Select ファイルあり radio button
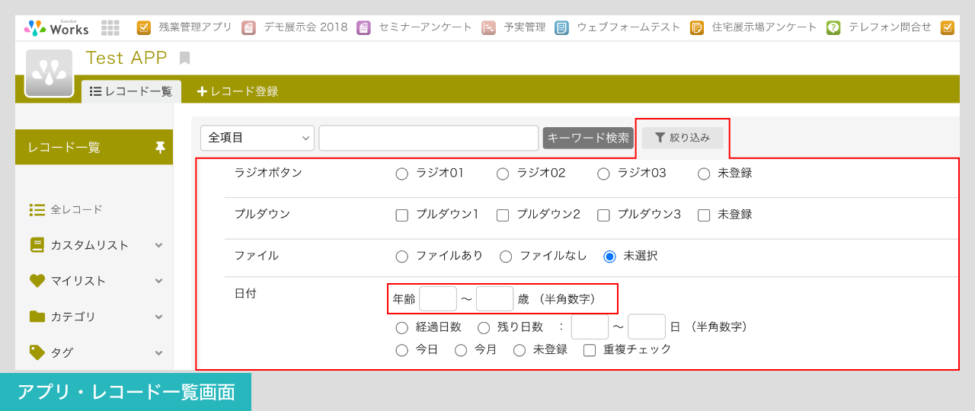This screenshot has height=411, width=975. point(402,256)
